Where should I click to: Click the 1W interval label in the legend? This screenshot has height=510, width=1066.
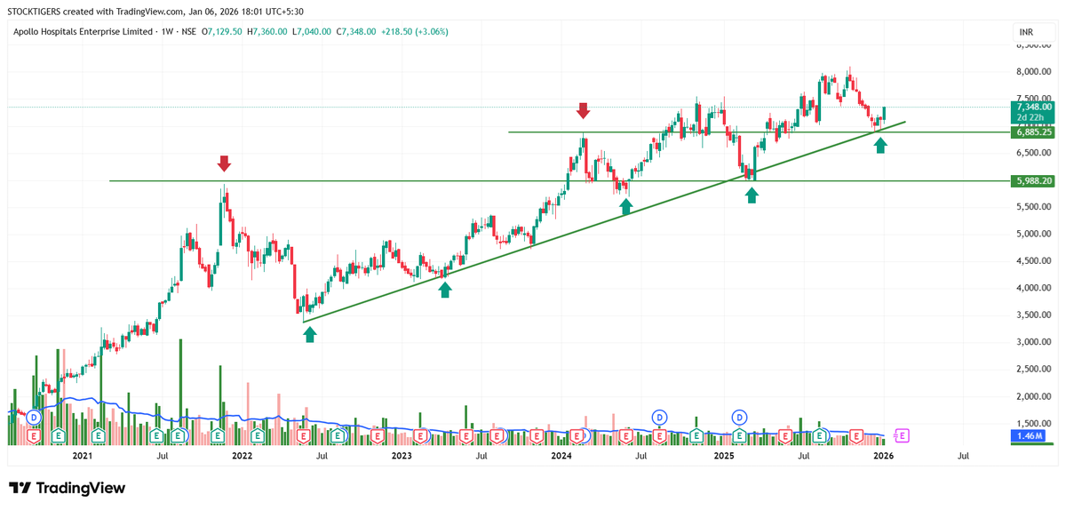pos(166,31)
